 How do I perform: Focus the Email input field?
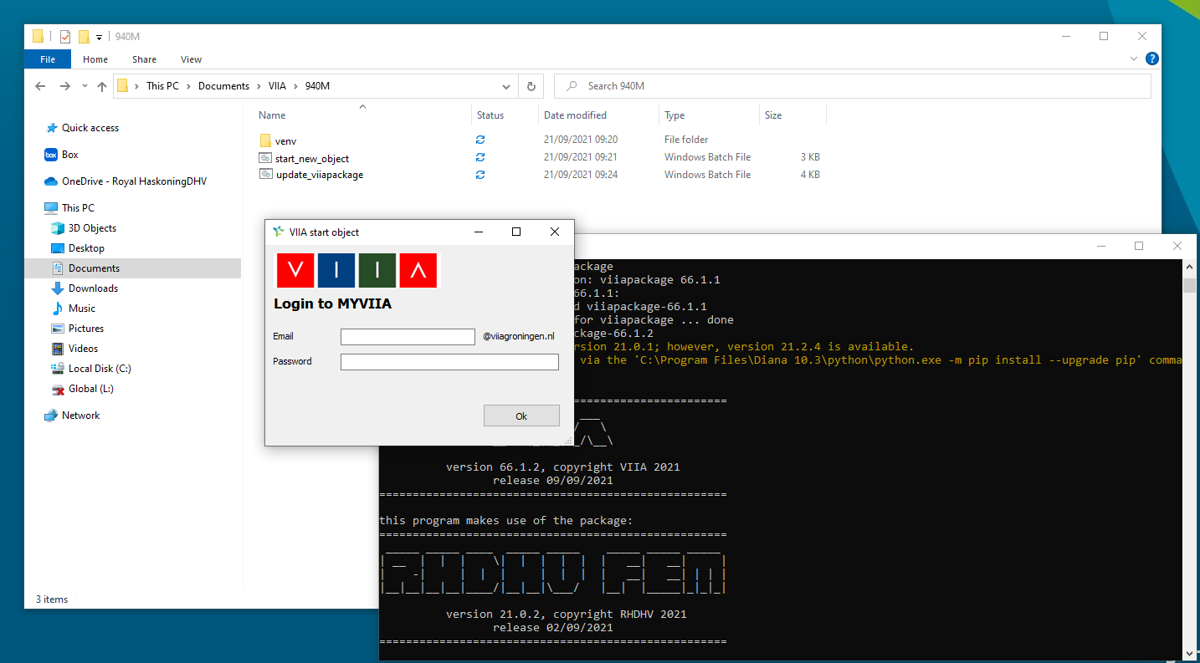tap(408, 337)
